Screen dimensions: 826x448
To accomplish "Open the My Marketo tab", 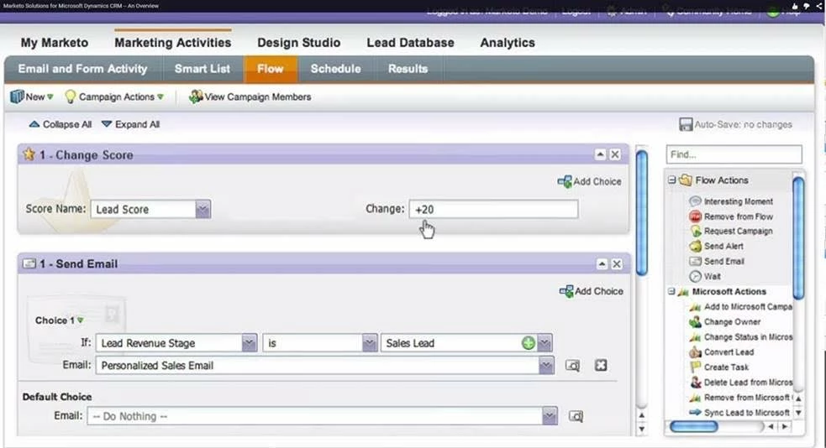I will pyautogui.click(x=55, y=43).
